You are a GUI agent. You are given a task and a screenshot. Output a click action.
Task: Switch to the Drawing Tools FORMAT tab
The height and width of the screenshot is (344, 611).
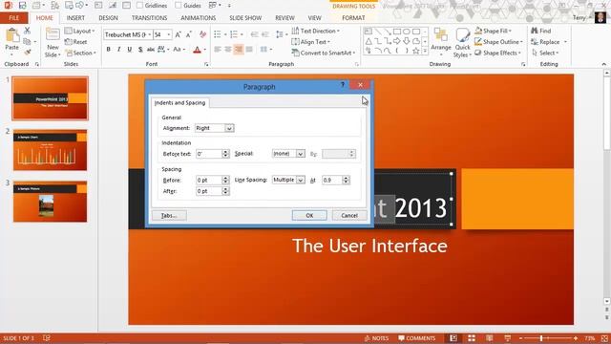353,18
